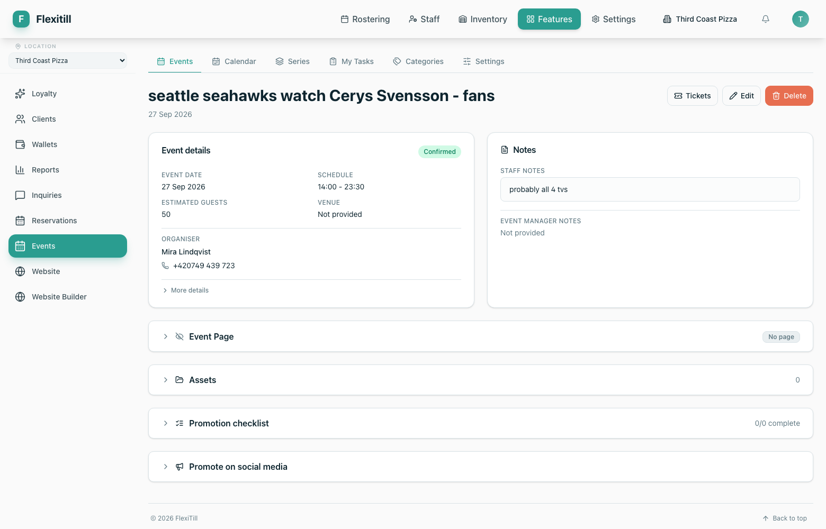This screenshot has height=529, width=826.
Task: Open the Inventory menu
Action: (483, 19)
